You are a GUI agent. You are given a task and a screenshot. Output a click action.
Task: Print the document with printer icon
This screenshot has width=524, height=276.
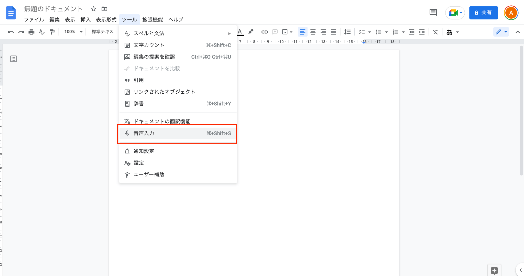tap(31, 32)
